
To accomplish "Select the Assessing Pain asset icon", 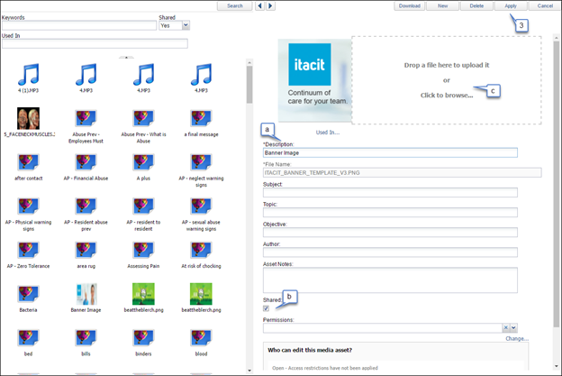I will tap(143, 250).
